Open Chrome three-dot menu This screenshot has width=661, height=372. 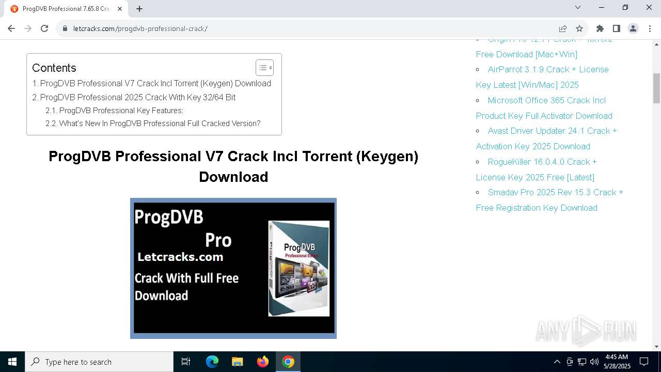point(650,28)
